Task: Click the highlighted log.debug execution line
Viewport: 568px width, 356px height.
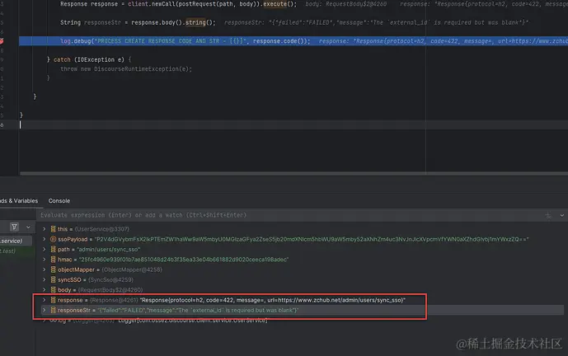Action: pos(293,41)
